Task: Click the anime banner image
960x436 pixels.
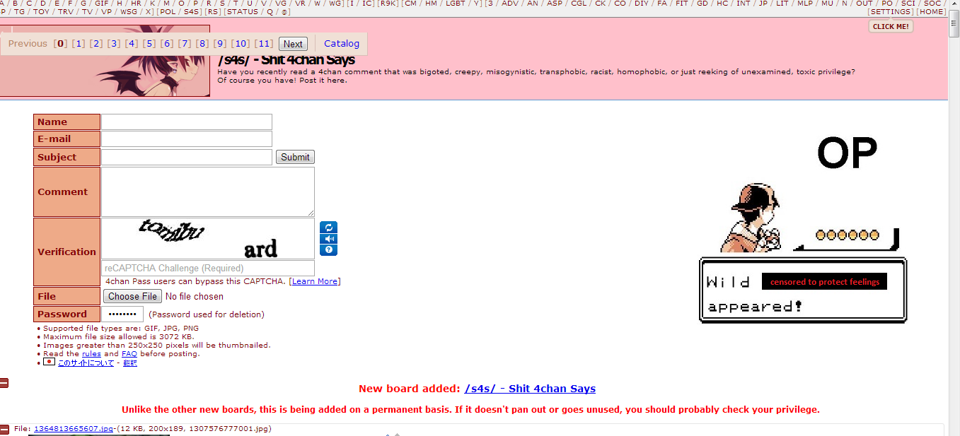Action: 105,61
